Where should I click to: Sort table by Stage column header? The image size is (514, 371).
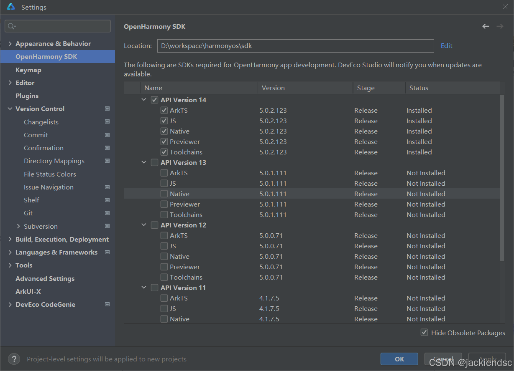[x=379, y=88]
